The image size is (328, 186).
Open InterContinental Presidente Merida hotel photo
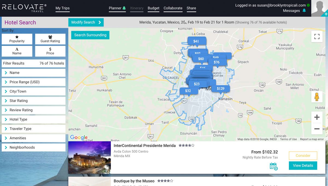[x=90, y=158]
